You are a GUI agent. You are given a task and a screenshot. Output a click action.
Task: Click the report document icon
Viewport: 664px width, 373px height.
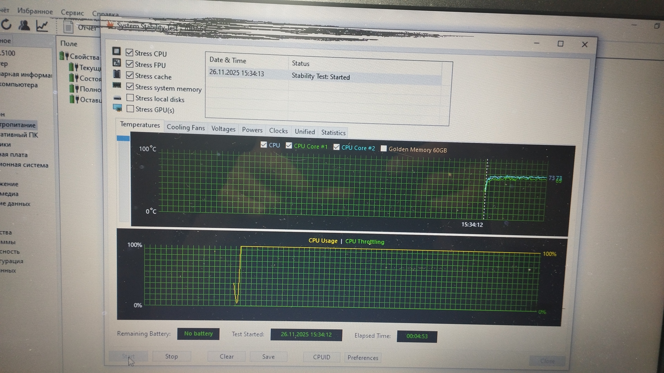68,27
